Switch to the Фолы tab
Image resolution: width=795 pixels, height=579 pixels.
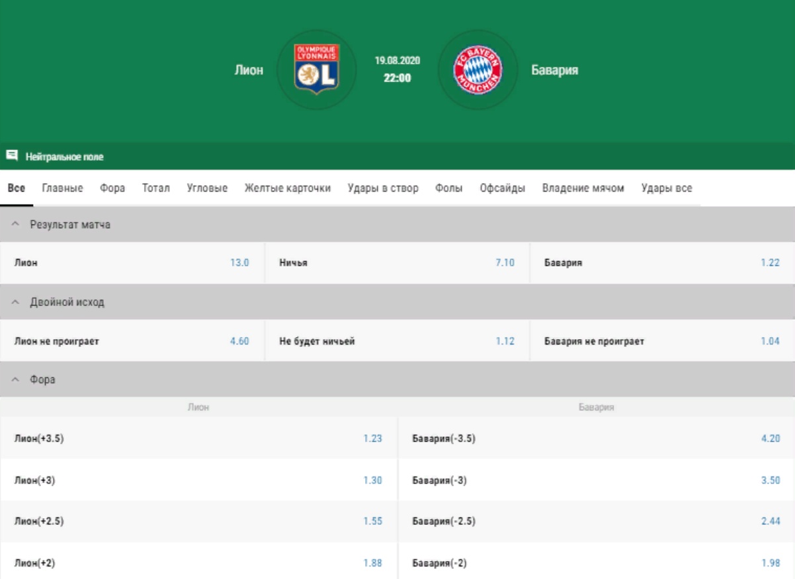click(x=449, y=188)
